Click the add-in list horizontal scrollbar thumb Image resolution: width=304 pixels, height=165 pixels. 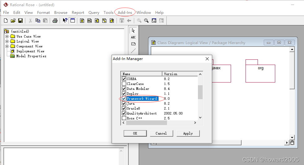point(147,123)
